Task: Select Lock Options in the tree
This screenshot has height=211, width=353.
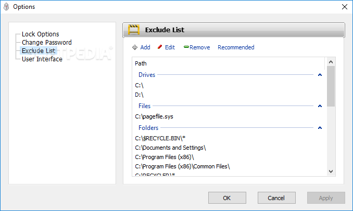Action: click(x=40, y=34)
